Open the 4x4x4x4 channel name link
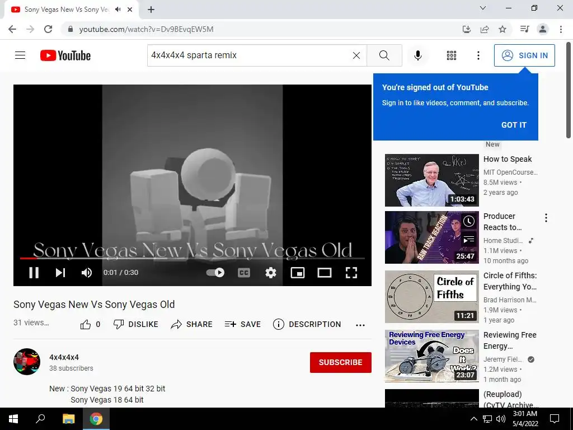This screenshot has height=430, width=573. pos(64,357)
